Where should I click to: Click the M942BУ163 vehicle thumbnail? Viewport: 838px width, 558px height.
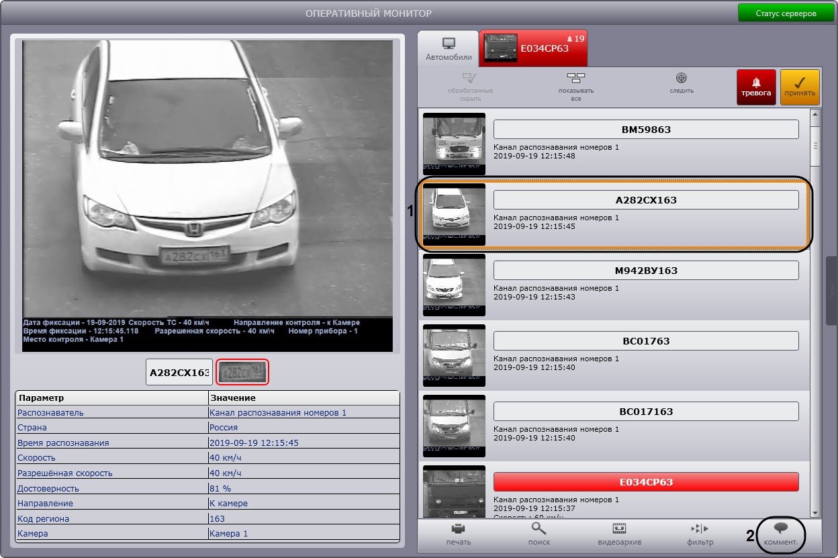click(x=454, y=285)
